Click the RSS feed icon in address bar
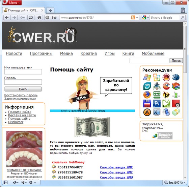 coord(133,18)
